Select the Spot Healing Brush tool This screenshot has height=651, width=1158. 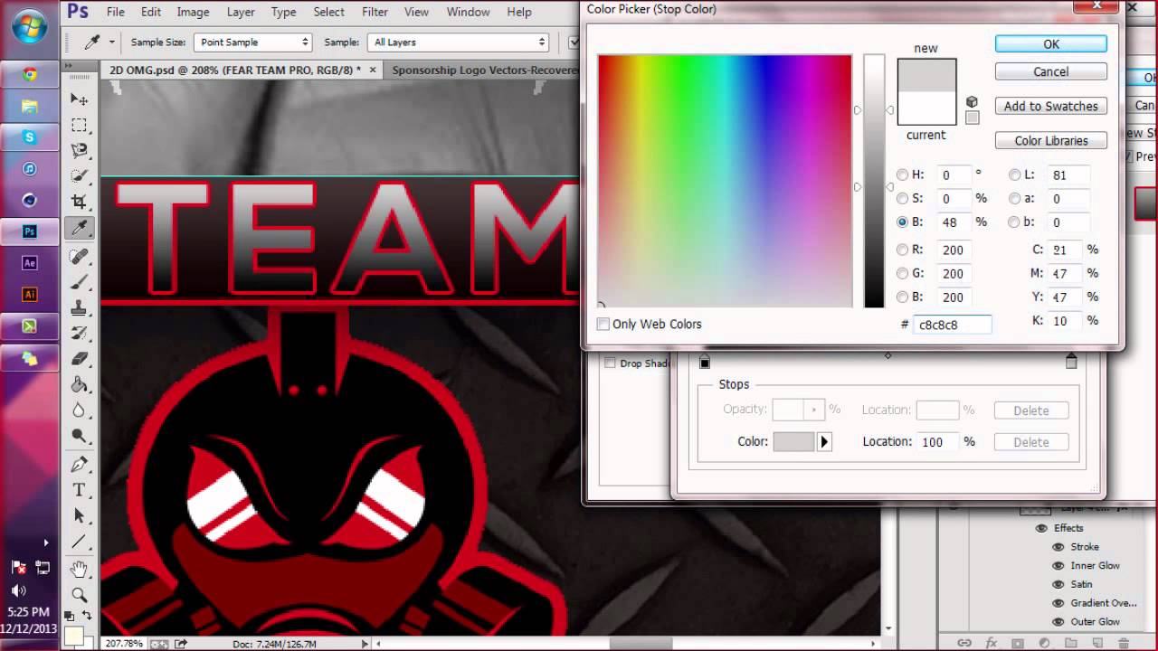click(80, 257)
